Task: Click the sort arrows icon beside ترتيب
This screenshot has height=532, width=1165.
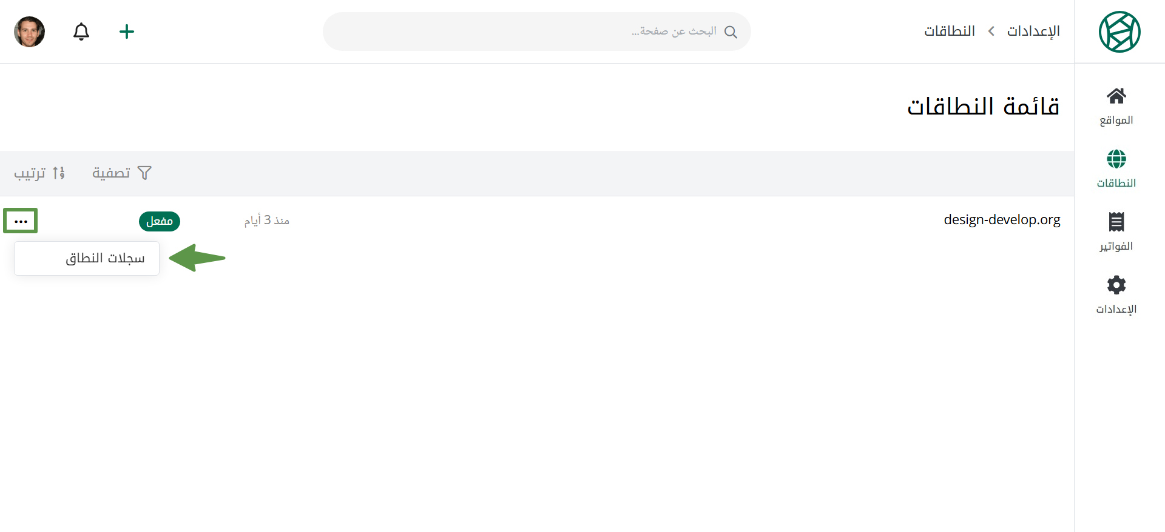Action: 58,173
